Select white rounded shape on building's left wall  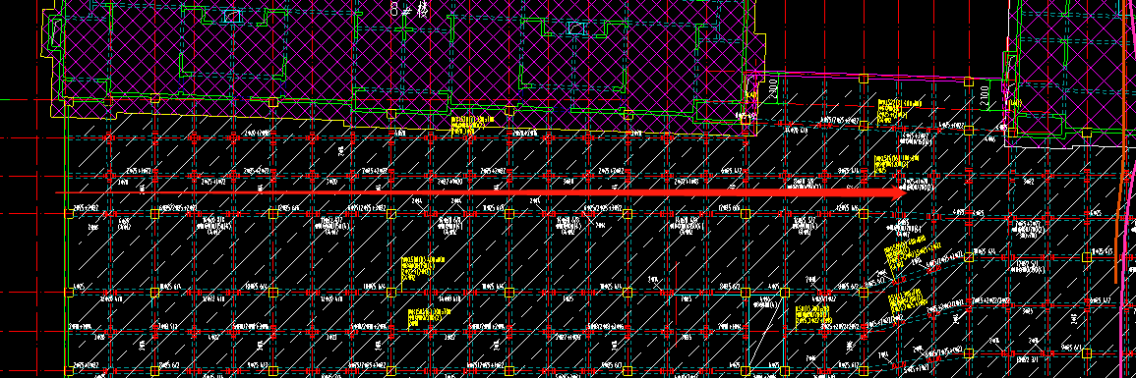(x=56, y=30)
